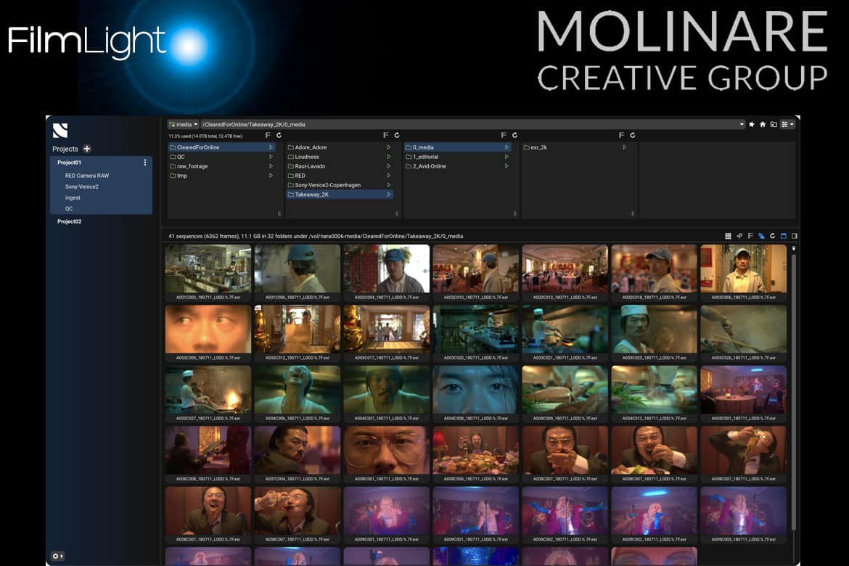Click the app logo icon above Projects
The image size is (849, 566).
[x=60, y=131]
